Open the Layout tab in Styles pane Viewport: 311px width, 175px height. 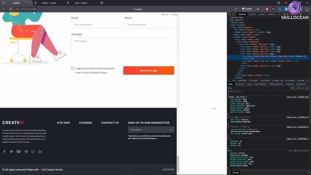(249, 84)
